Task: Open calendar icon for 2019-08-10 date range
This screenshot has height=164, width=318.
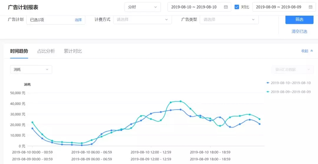Action: coord(226,7)
